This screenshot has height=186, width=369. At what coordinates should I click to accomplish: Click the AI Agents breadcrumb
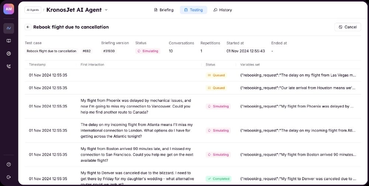tap(33, 10)
